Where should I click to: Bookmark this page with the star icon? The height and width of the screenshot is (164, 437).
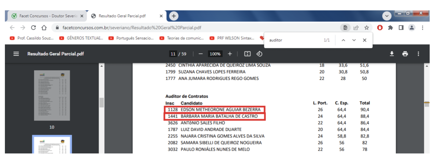tap(367, 28)
